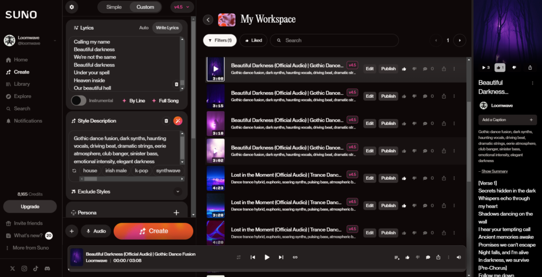Go back using the workspace arrow button
The image size is (542, 277).
pos(207,20)
